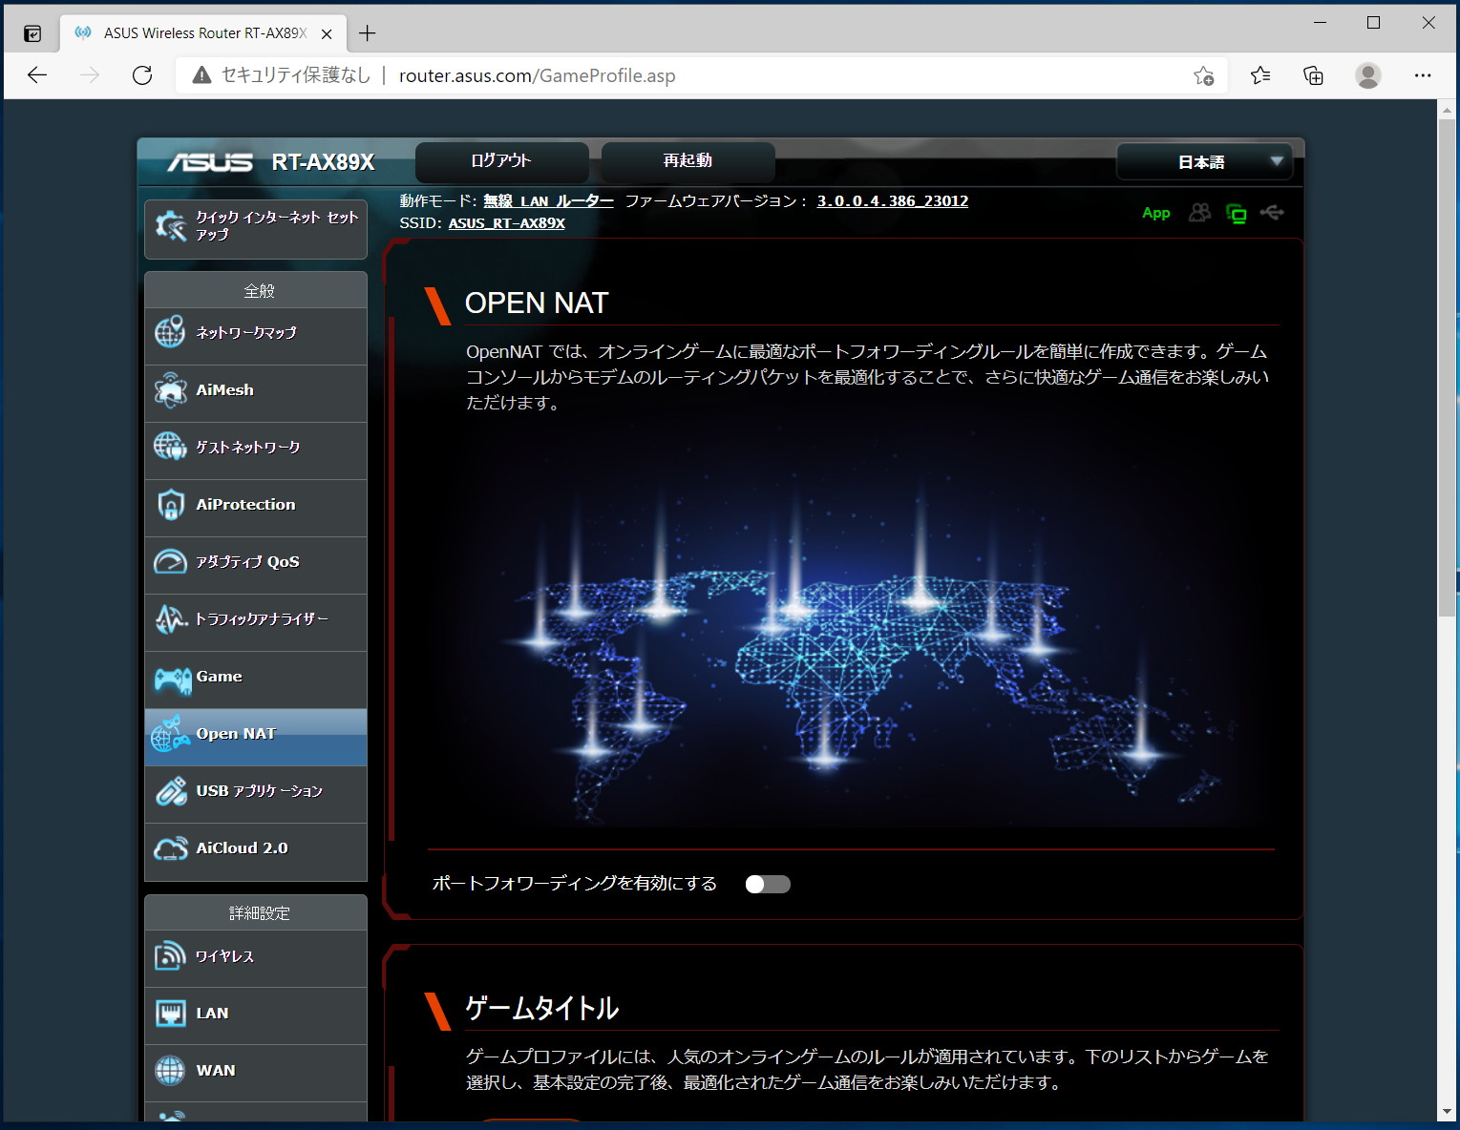Click the green network status icon
Viewport: 1460px width, 1130px height.
tap(1237, 214)
